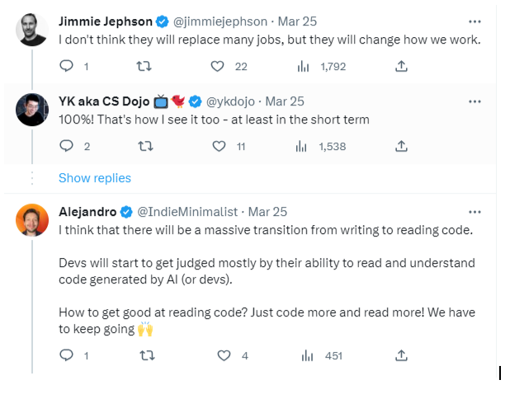This screenshot has height=408, width=524.
Task: Open more options on Jimmie Jephson's tweet
Action: tap(474, 21)
